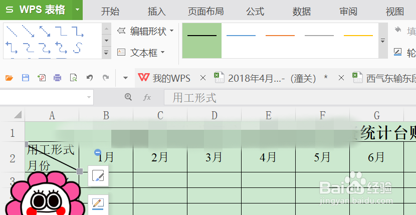416x215 pixels.
Task: Select column B header
Action: [x=106, y=115]
